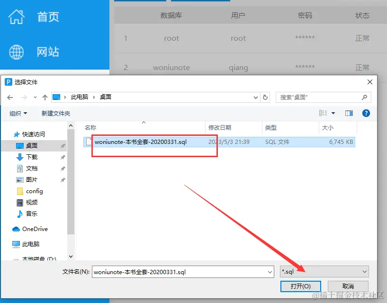387x303 pixels.
Task: Click the pin icon beside 图片
Action: [63, 180]
